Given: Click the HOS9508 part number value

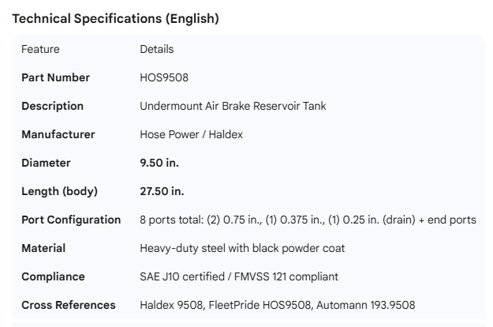Looking at the screenshot, I should tap(164, 77).
